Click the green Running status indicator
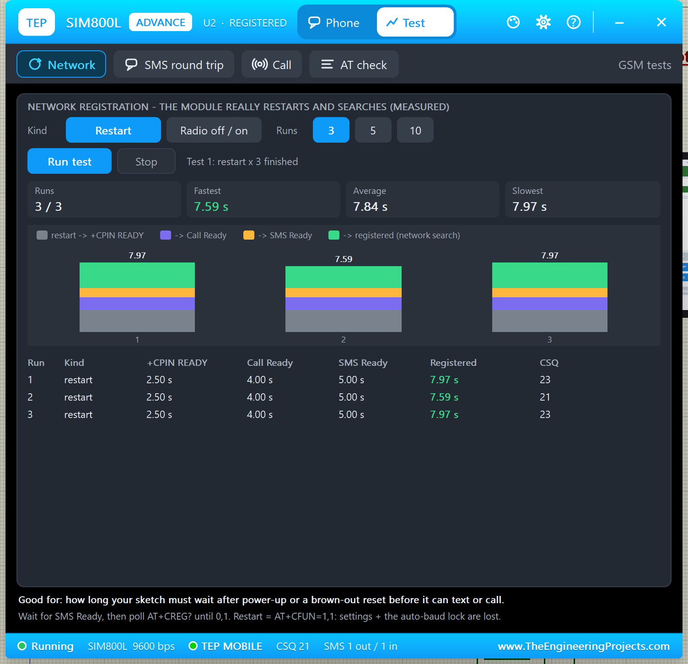The height and width of the screenshot is (664, 688). pos(22,646)
